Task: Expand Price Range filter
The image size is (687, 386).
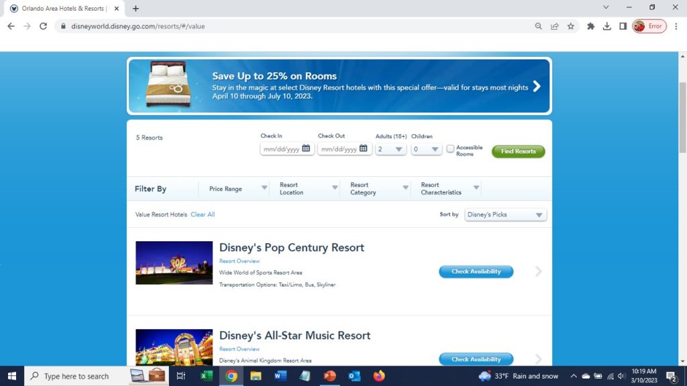Action: tap(238, 188)
